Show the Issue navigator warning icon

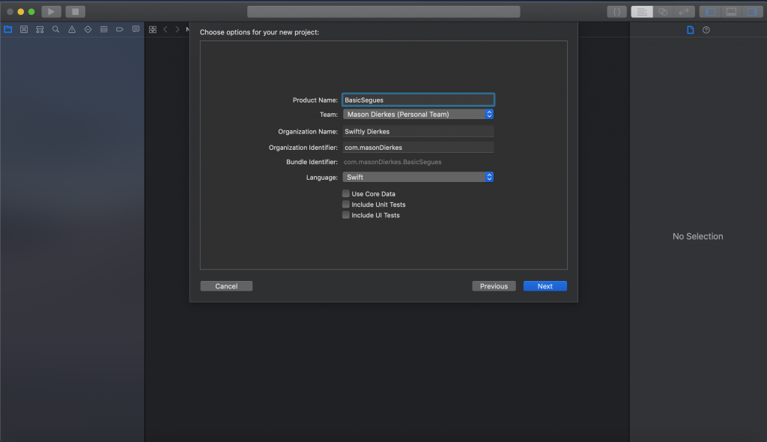click(x=72, y=29)
